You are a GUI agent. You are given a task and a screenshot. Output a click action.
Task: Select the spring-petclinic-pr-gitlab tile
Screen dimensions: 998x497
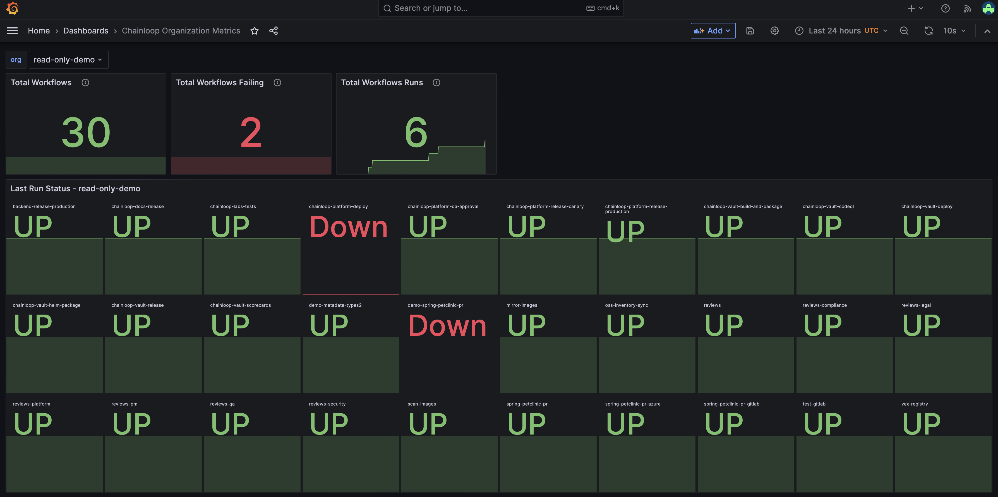point(746,445)
